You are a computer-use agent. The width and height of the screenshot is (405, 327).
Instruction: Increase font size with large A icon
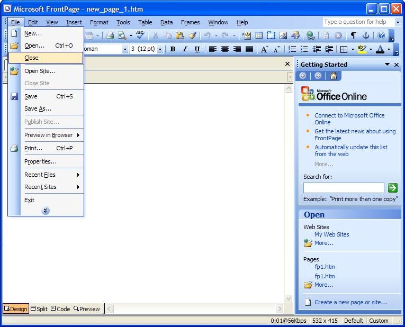[x=264, y=49]
